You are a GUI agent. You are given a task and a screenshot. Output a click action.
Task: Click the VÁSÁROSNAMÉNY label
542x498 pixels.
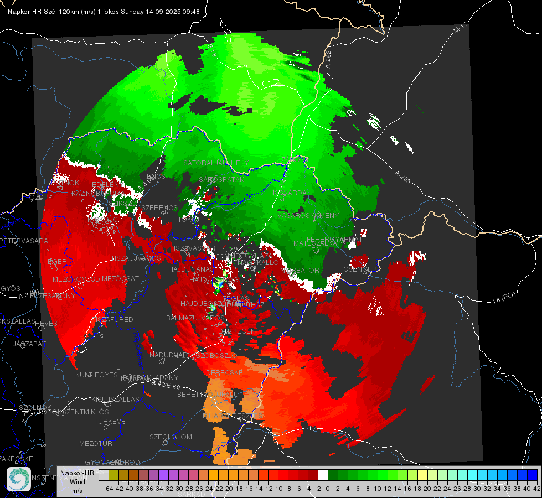(308, 215)
